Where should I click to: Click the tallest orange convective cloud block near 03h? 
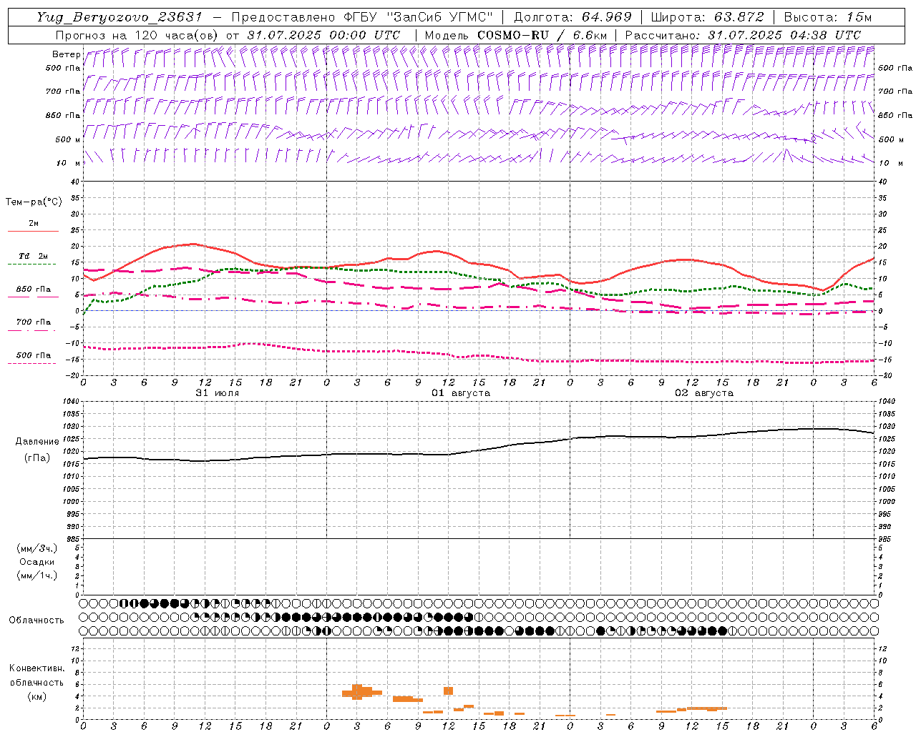click(357, 691)
